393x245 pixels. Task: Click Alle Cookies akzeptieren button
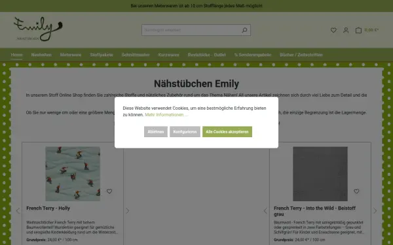[227, 132]
